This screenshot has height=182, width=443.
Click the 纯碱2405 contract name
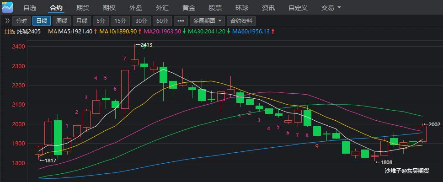(x=28, y=32)
